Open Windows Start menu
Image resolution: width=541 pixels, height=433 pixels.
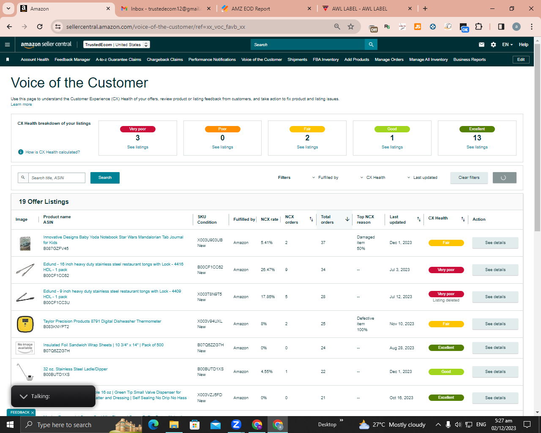click(10, 425)
